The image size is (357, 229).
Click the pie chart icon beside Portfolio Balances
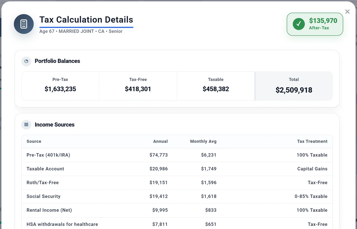pos(26,61)
